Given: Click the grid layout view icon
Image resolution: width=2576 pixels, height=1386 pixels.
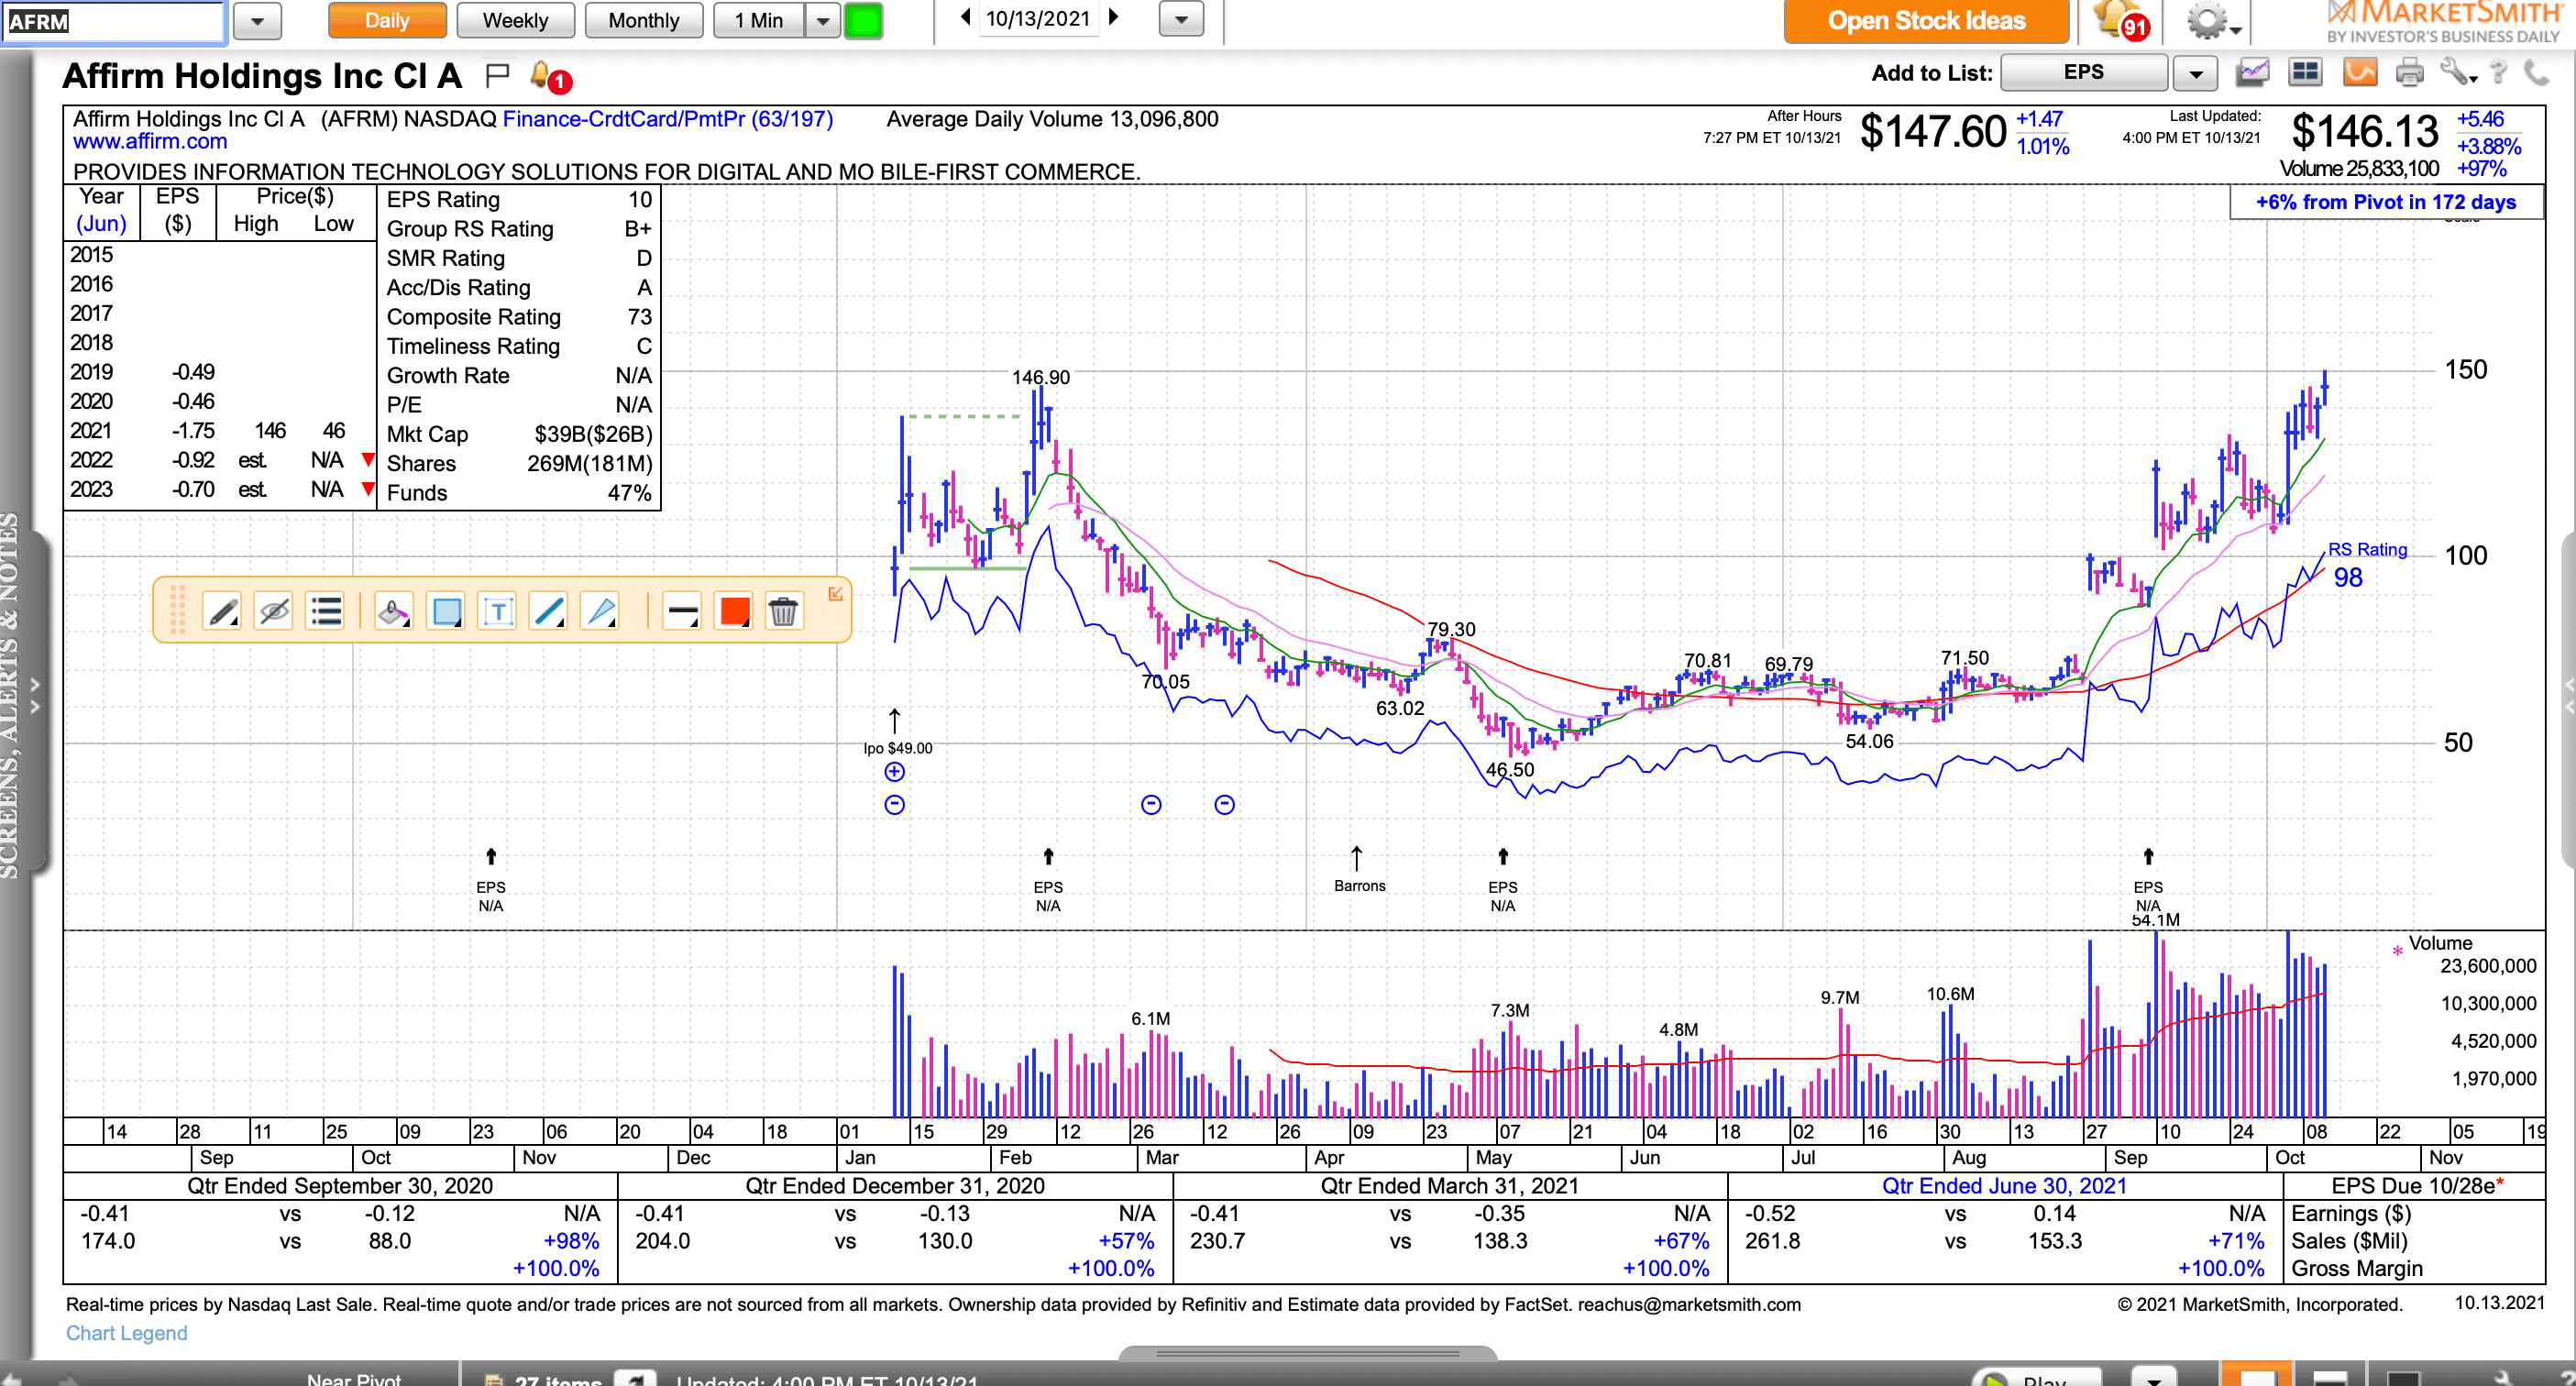Looking at the screenshot, I should (2305, 72).
